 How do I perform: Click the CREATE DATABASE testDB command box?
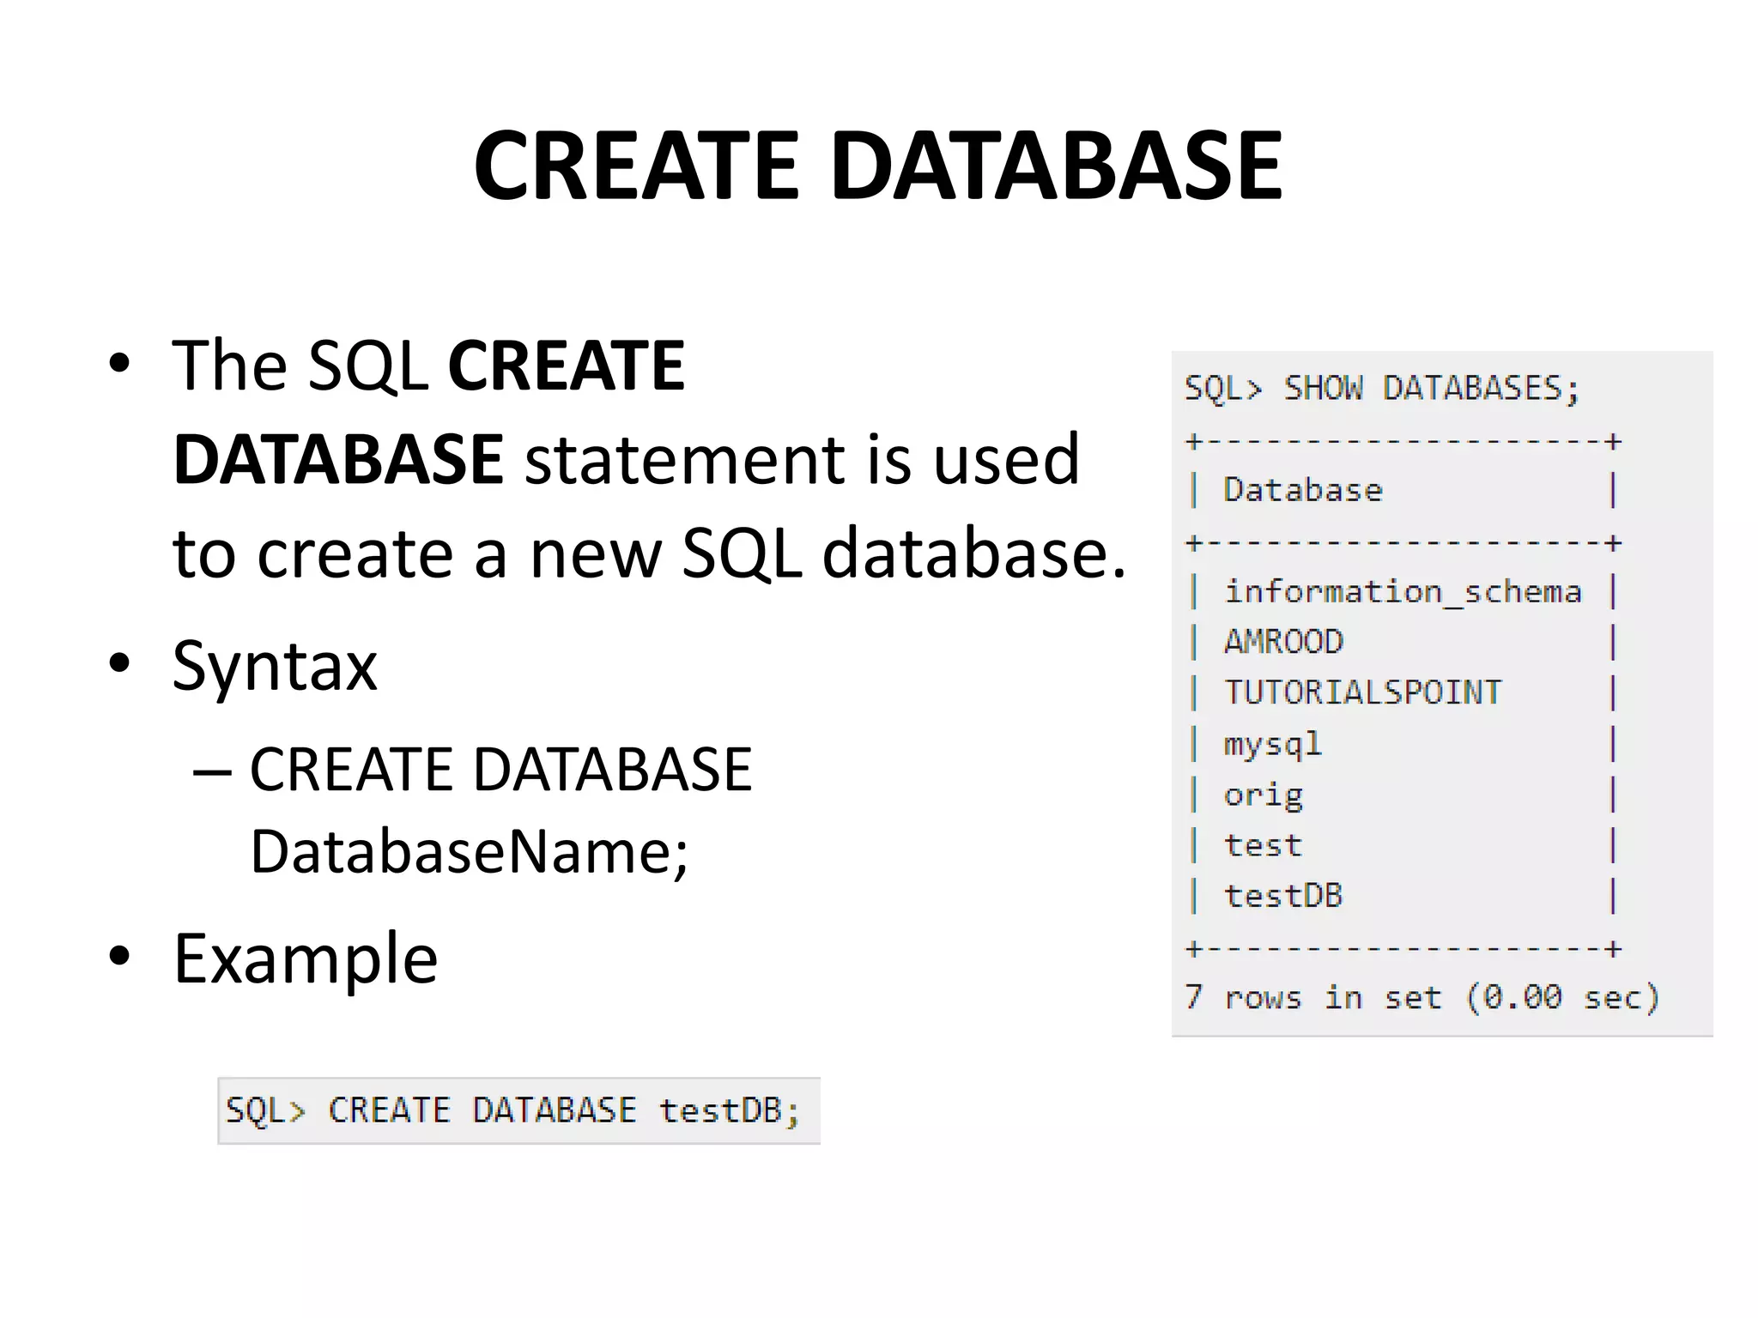(x=518, y=1110)
